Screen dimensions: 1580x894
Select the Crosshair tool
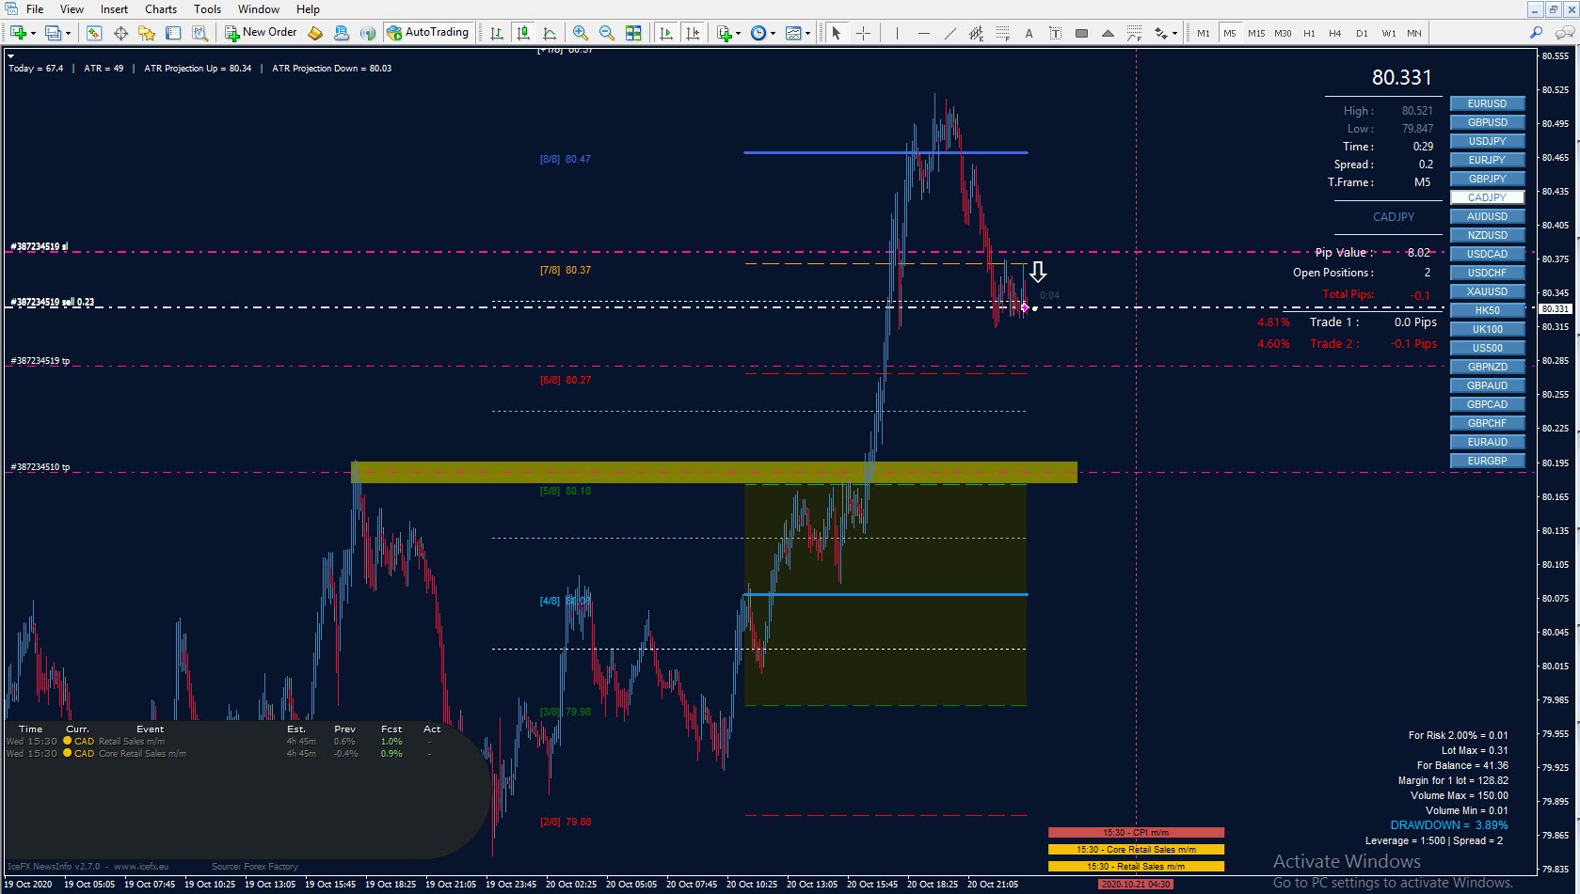863,33
